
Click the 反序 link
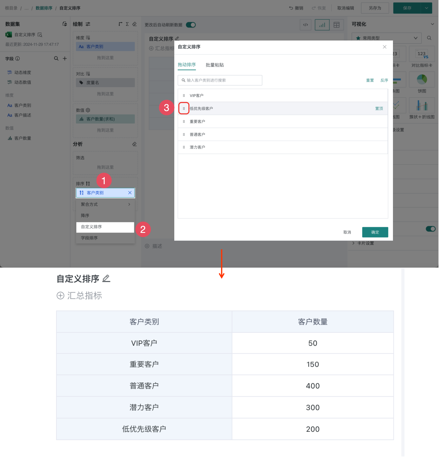tap(384, 80)
